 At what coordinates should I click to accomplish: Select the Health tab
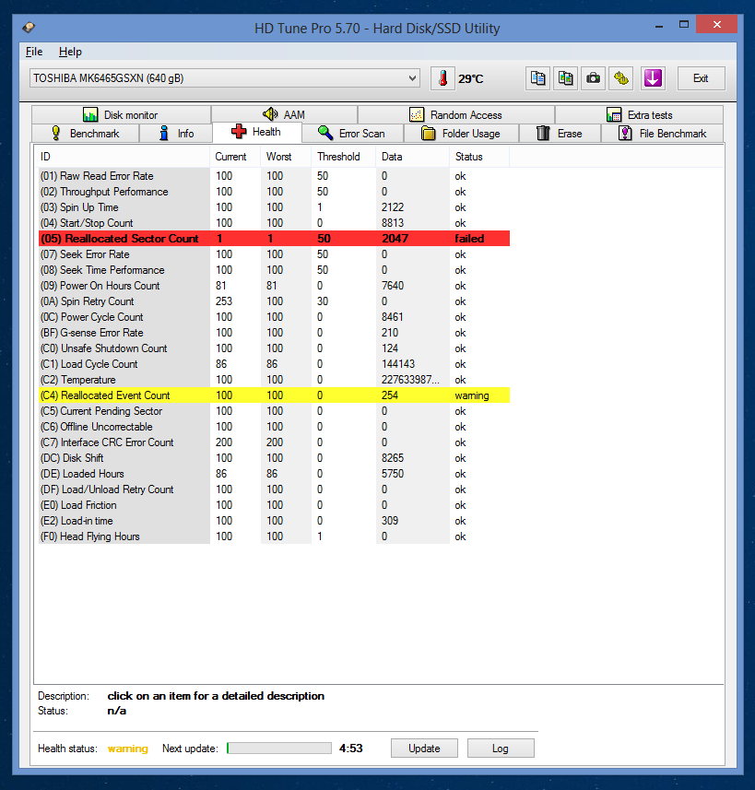[x=257, y=132]
